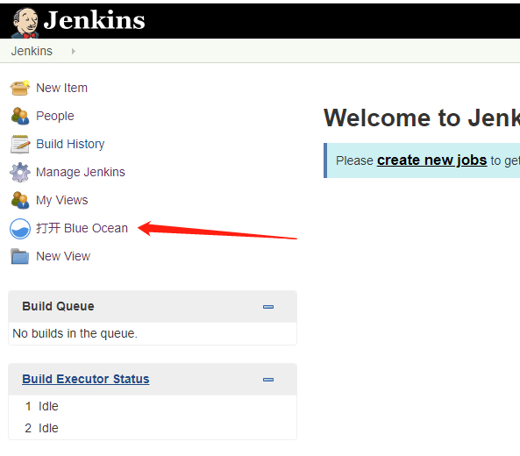The image size is (520, 456).
Task: Click the Welcome to Jenkins heading
Action: click(422, 118)
